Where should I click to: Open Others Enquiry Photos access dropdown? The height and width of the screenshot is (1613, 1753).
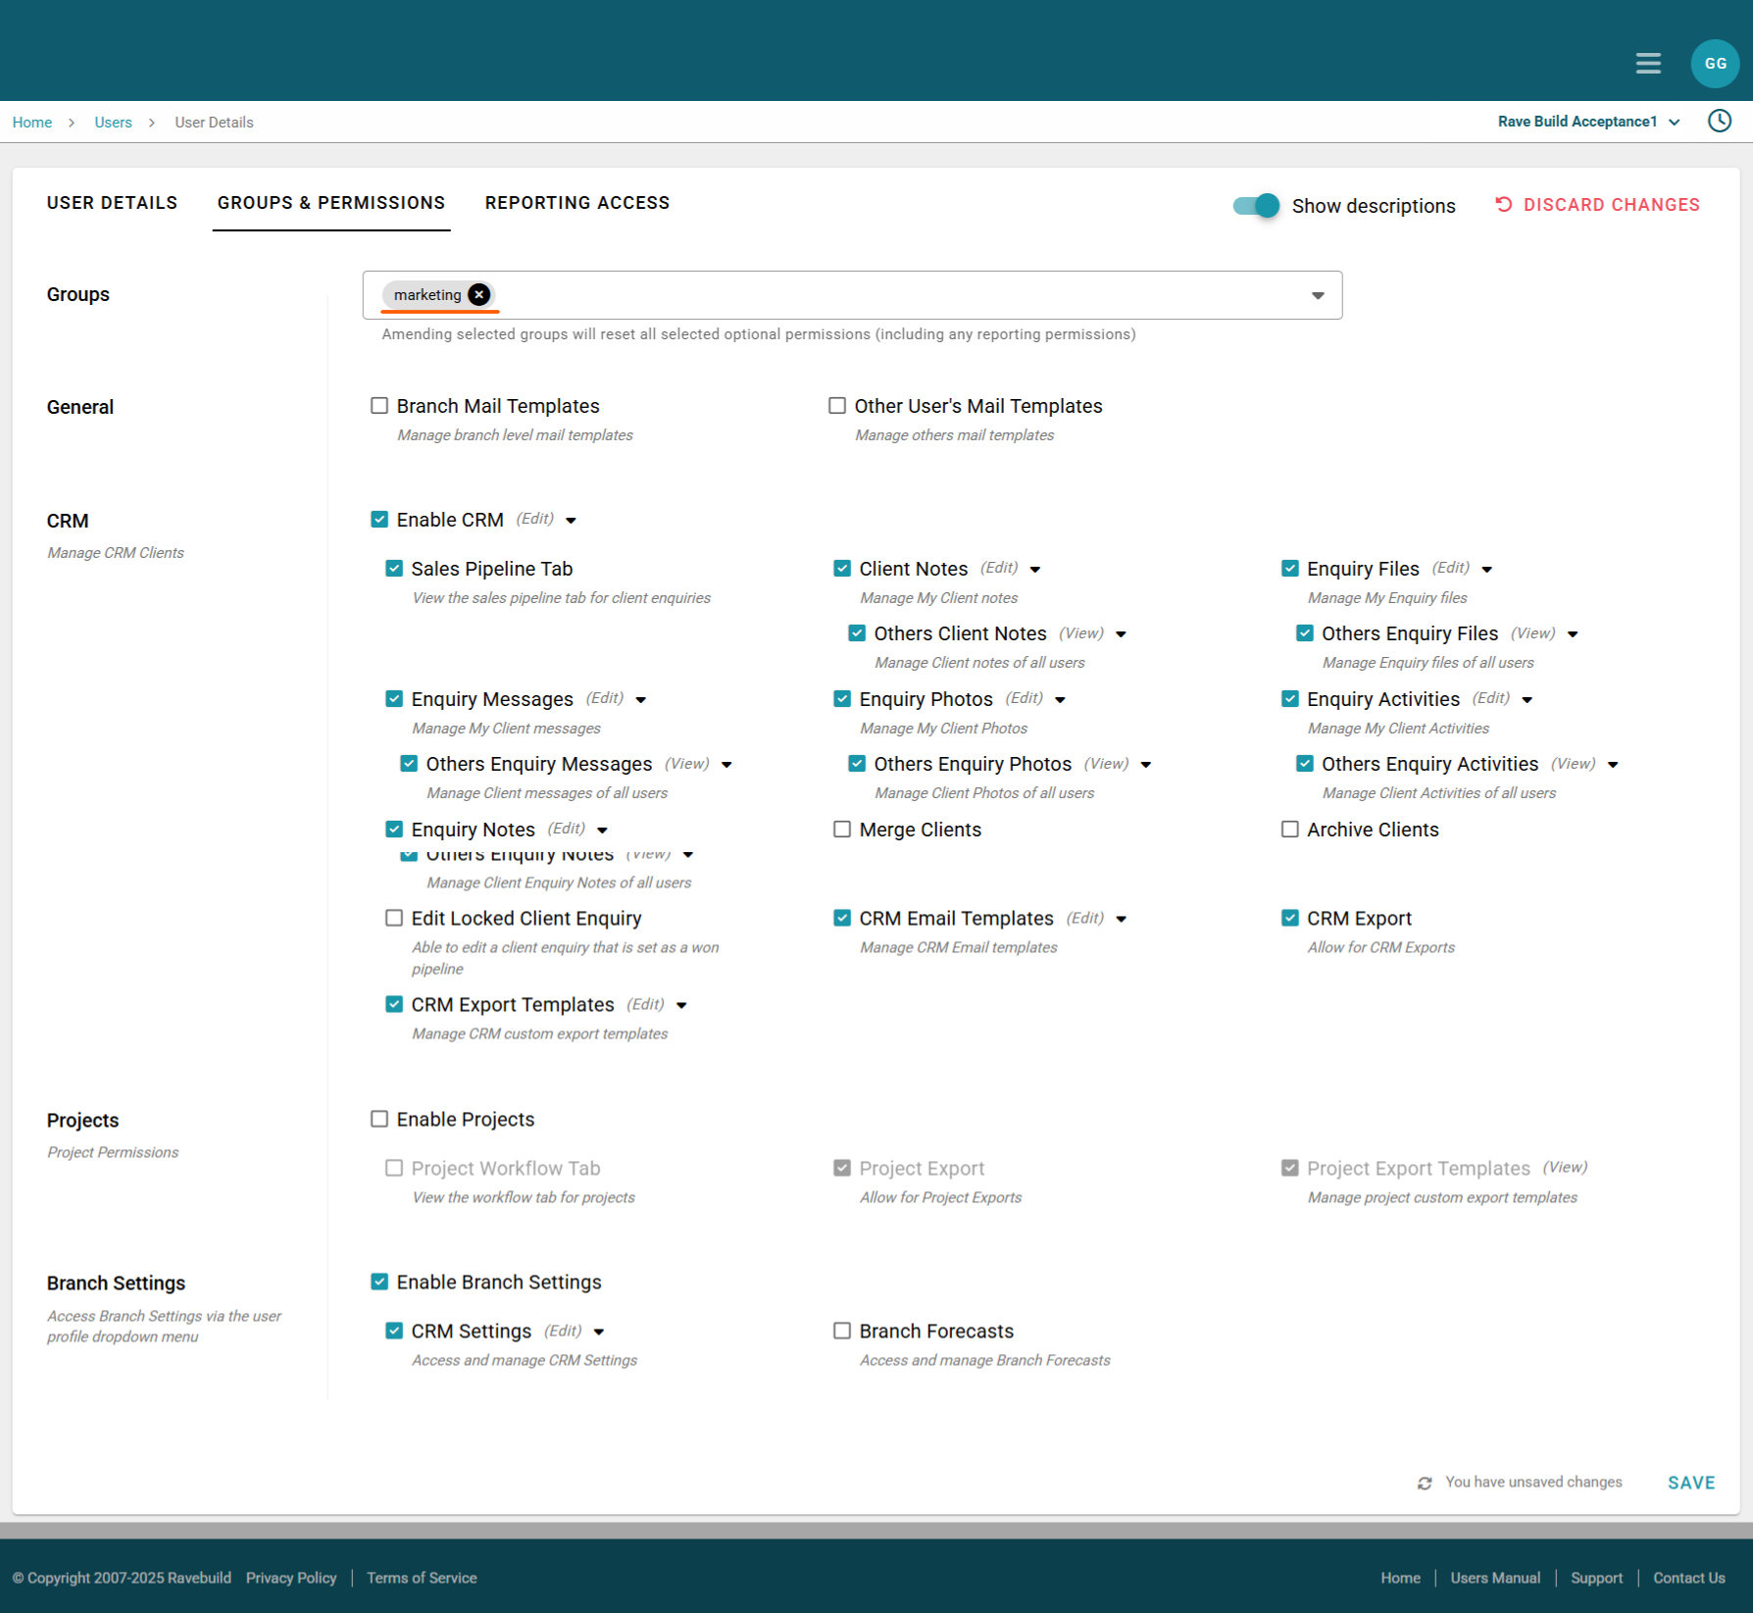pos(1146,765)
